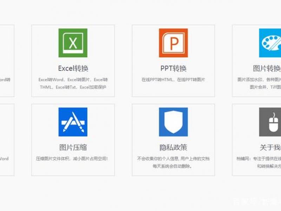Select the '和转换解决方' description line
Viewport: 281px width, 211px height.
(269, 166)
